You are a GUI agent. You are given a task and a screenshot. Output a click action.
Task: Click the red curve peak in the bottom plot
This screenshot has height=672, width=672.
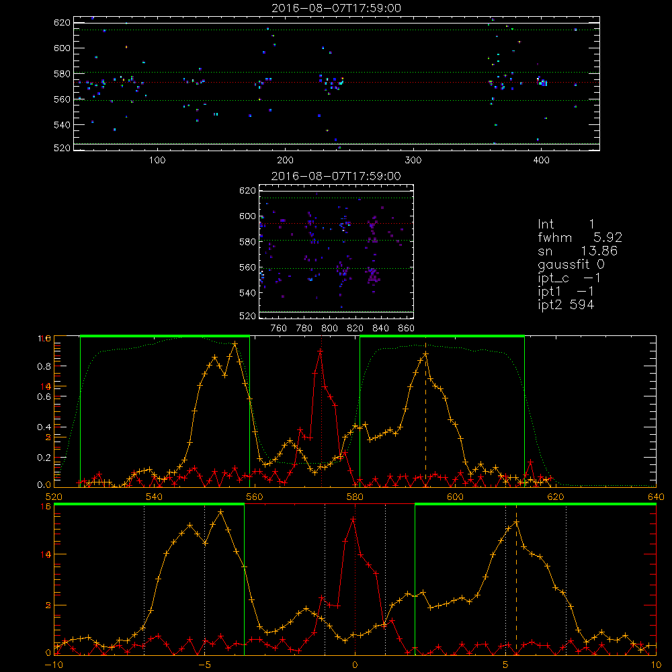coord(353,519)
